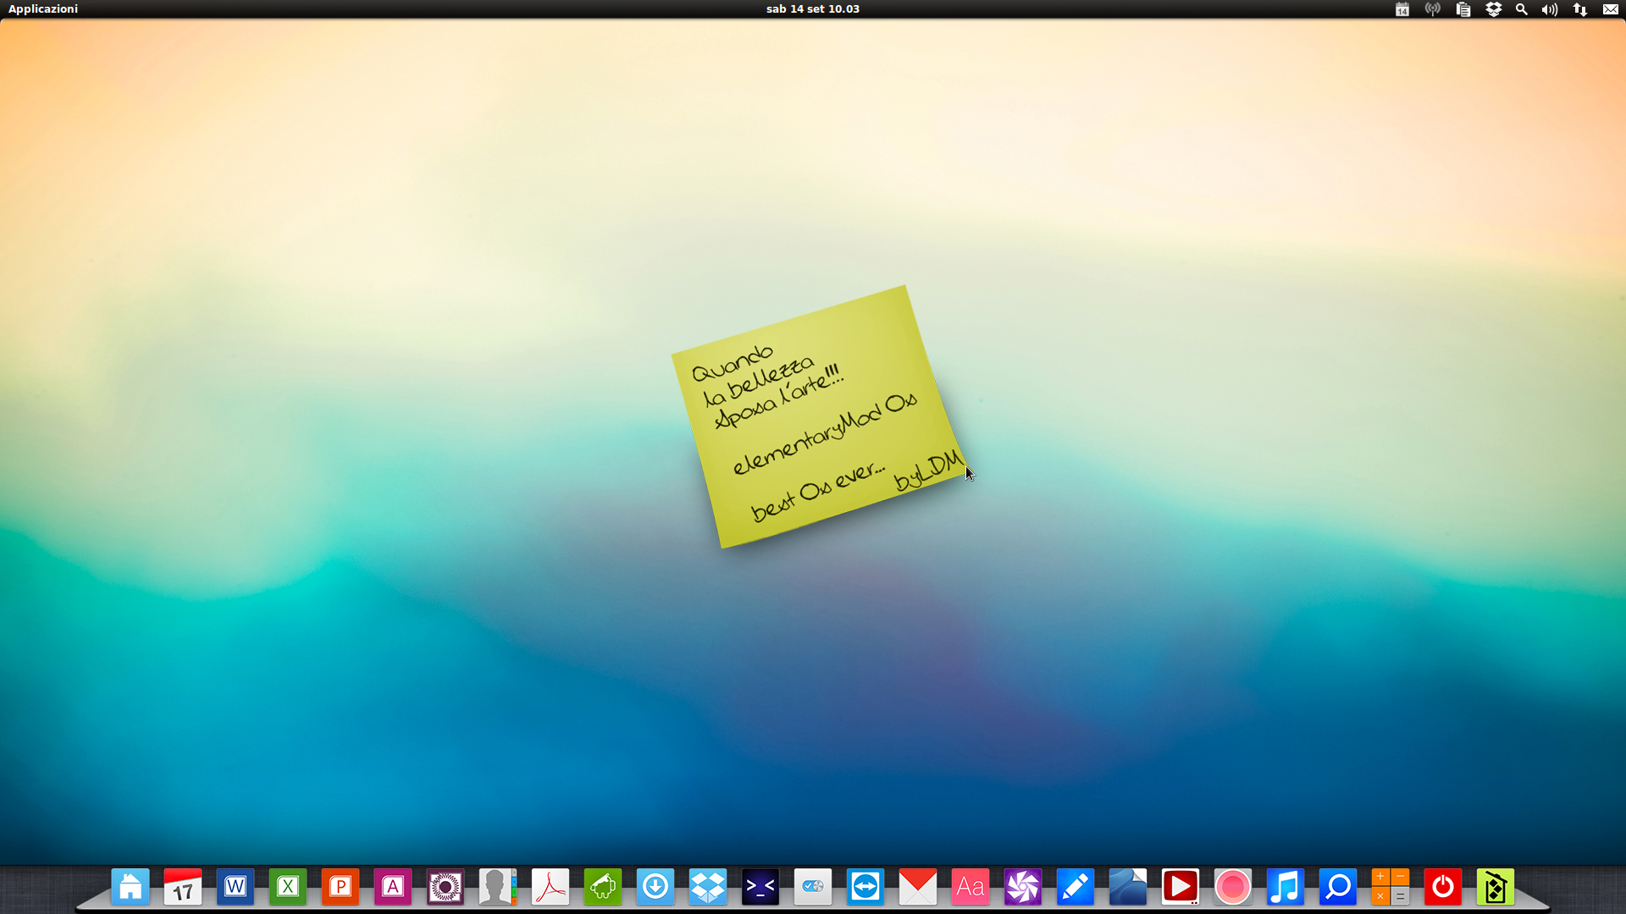Launch the orange calculator icon
The image size is (1626, 914).
click(1391, 887)
